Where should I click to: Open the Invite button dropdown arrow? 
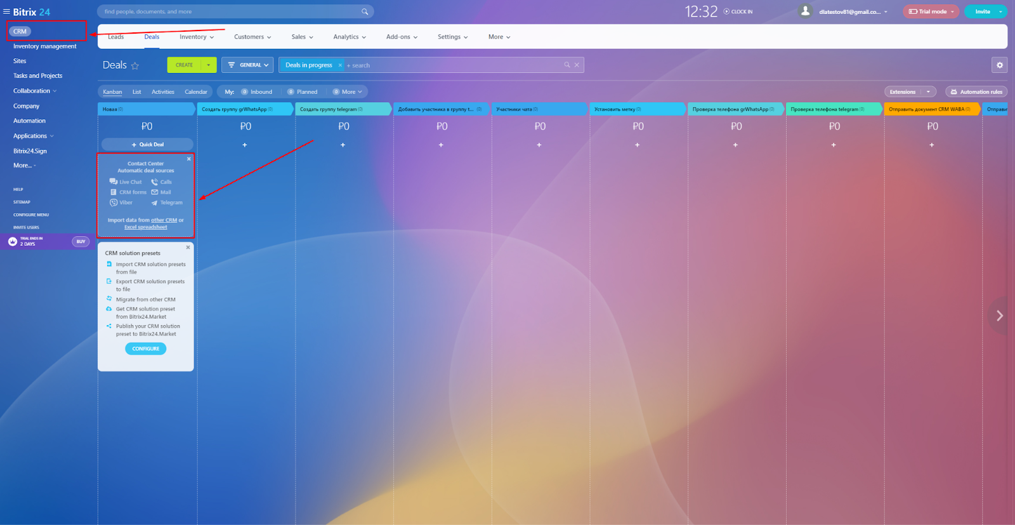(1000, 11)
